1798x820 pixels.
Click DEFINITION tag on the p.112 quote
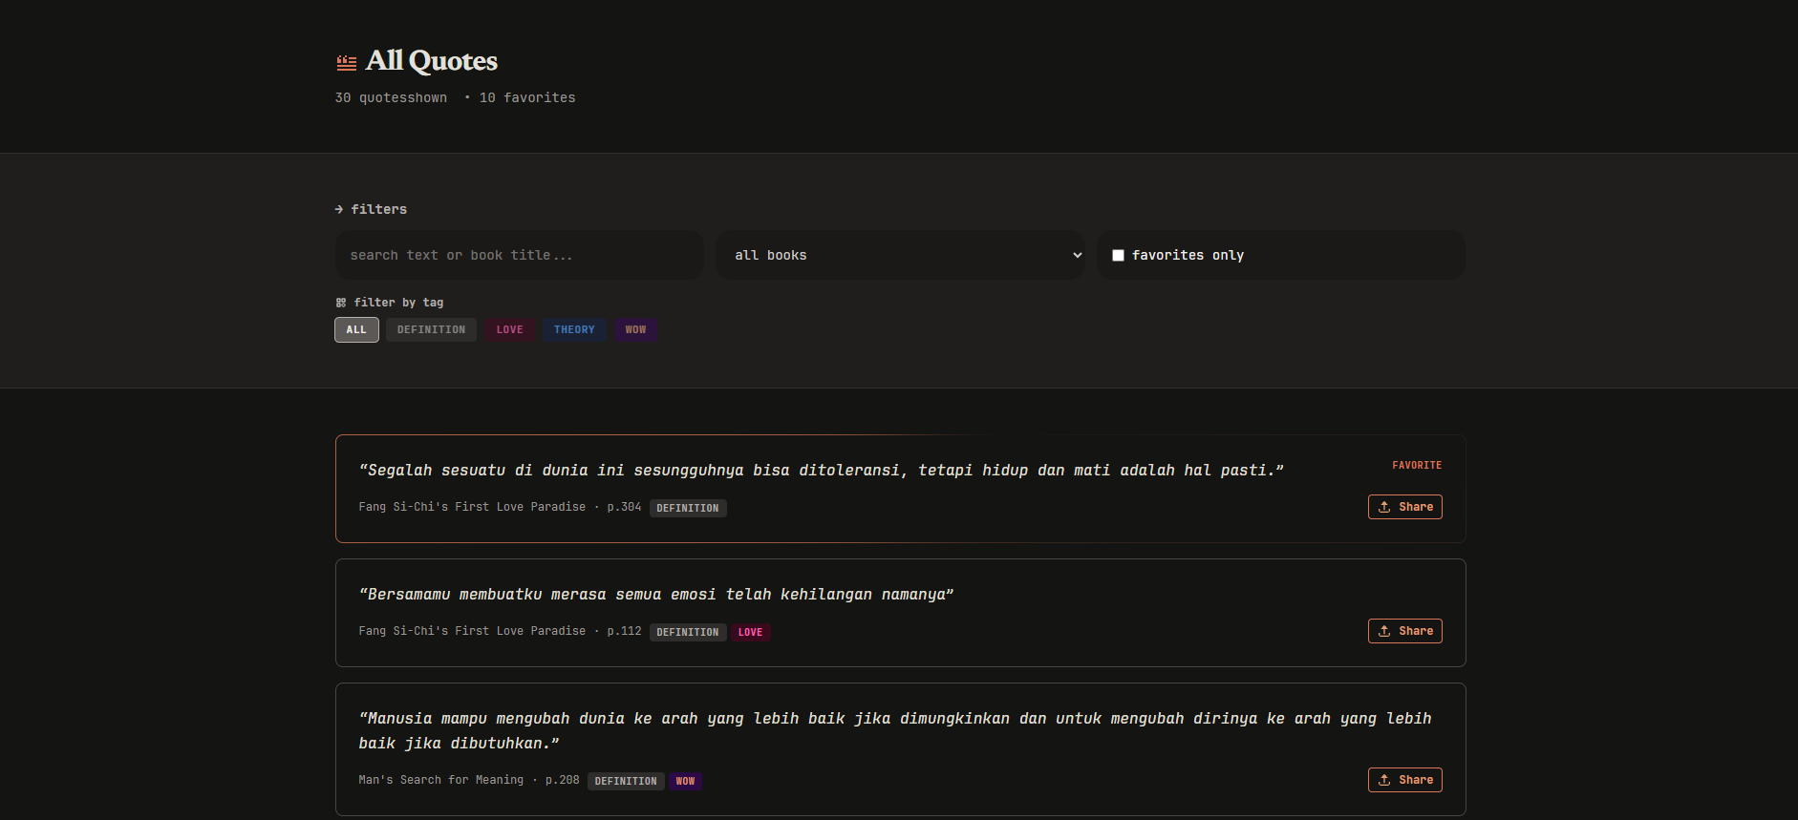coord(688,632)
